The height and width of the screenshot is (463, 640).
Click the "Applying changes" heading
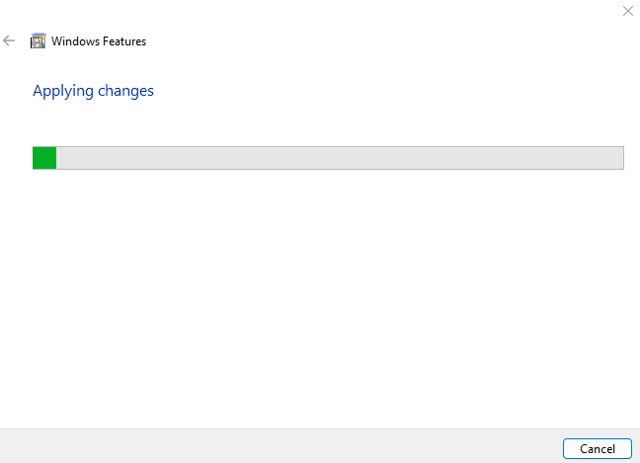pyautogui.click(x=93, y=91)
